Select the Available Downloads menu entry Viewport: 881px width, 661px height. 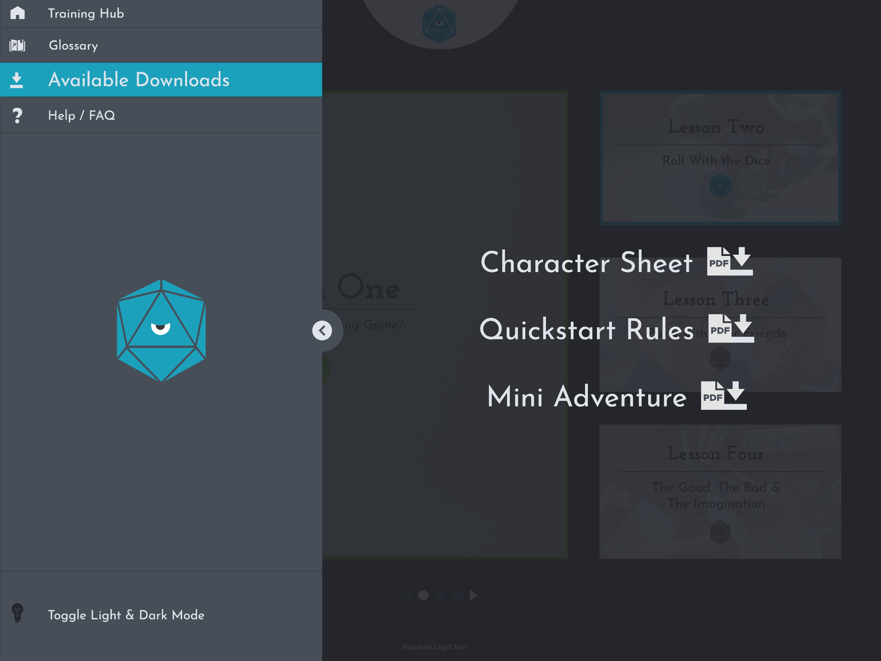pyautogui.click(x=139, y=80)
